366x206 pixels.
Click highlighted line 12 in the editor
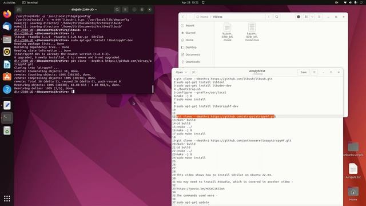pyautogui.click(x=226, y=116)
